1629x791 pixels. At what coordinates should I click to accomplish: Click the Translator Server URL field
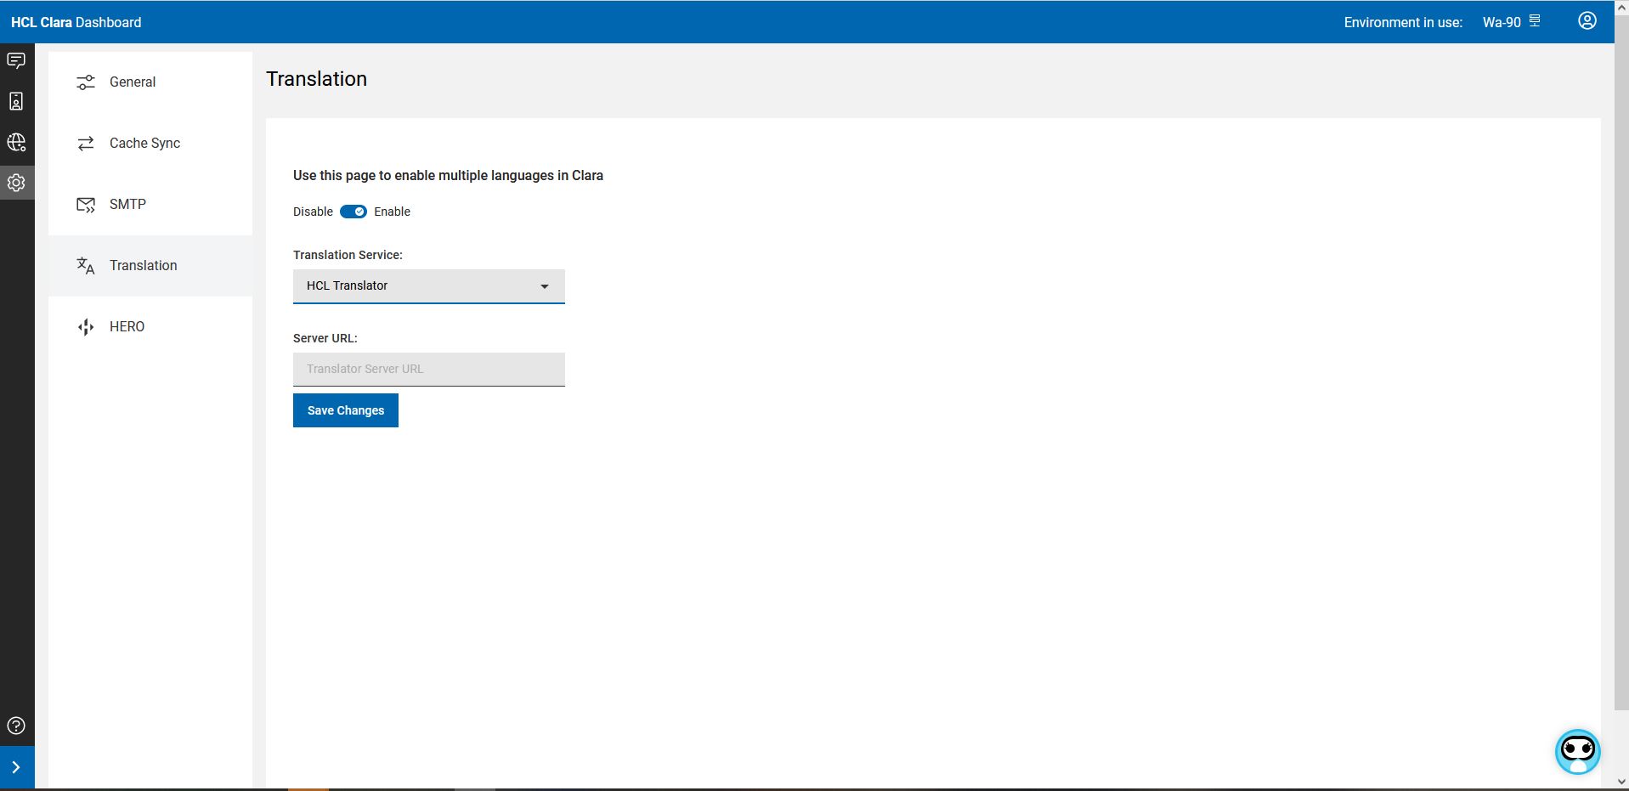(429, 370)
